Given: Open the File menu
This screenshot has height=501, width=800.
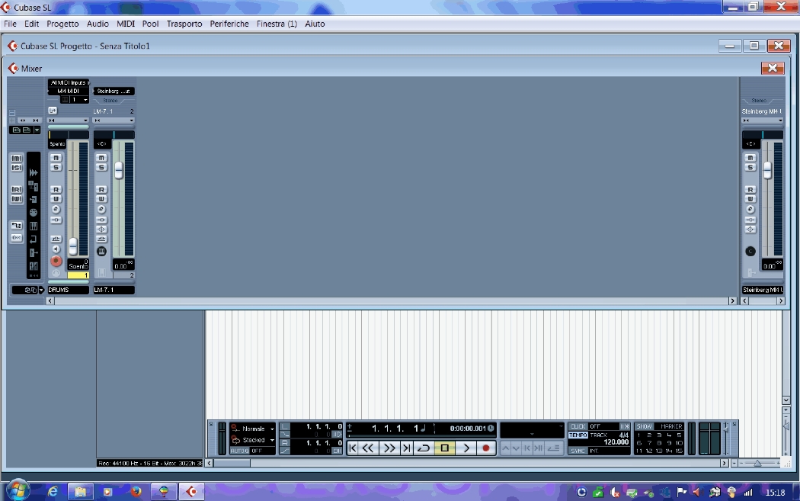Looking at the screenshot, I should [10, 24].
